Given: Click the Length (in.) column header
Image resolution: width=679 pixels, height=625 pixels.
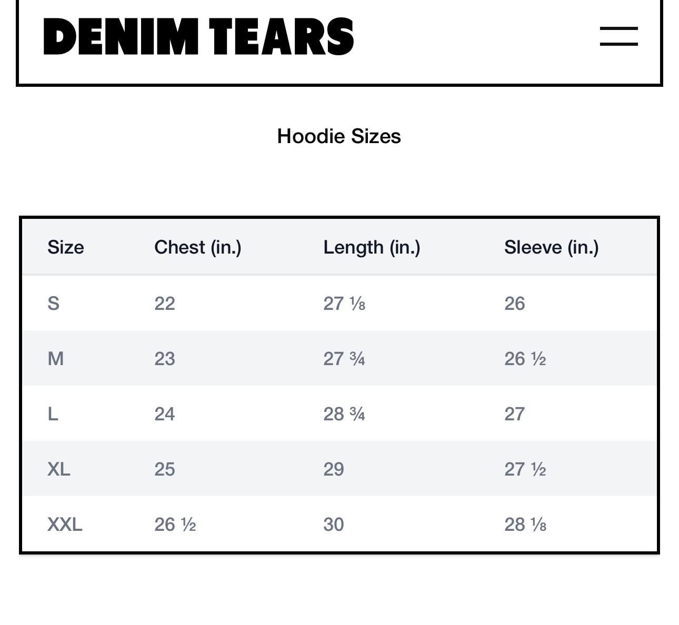Looking at the screenshot, I should click(x=372, y=247).
